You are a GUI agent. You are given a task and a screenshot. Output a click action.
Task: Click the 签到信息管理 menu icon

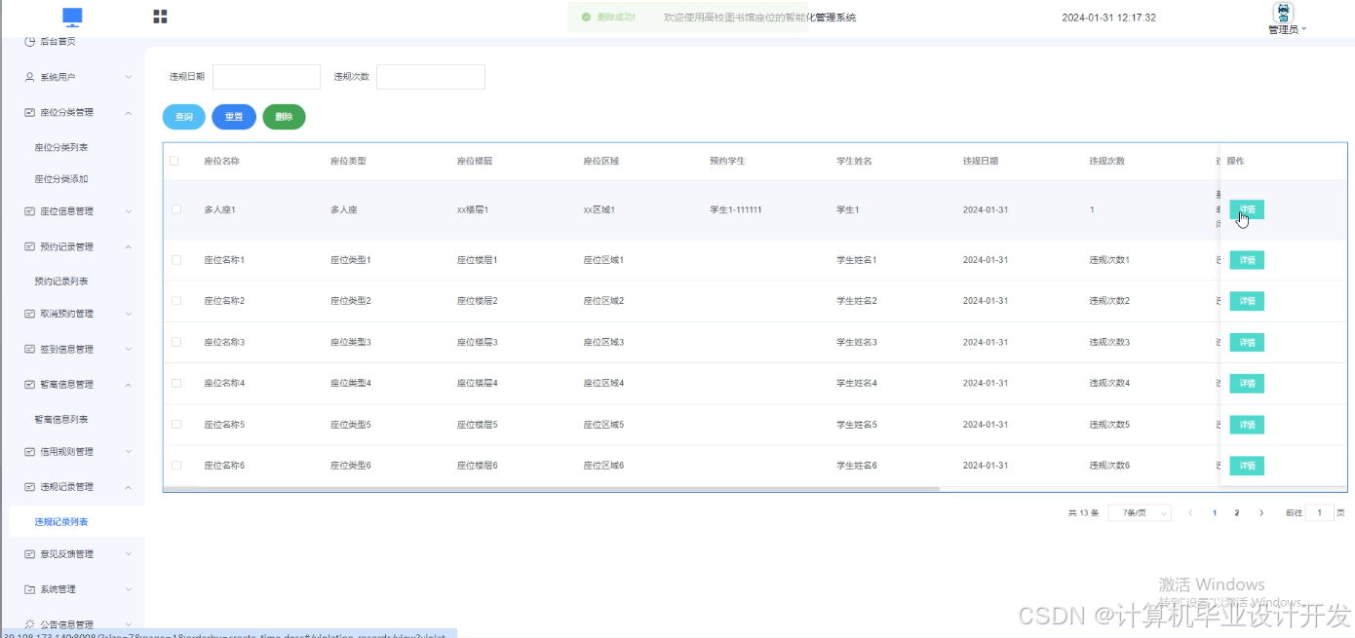29,349
